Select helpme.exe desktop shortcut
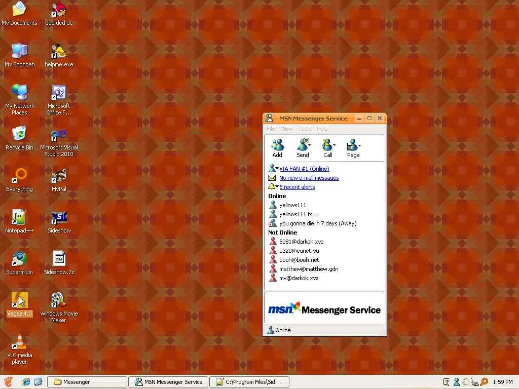This screenshot has height=389, width=519. (59, 55)
